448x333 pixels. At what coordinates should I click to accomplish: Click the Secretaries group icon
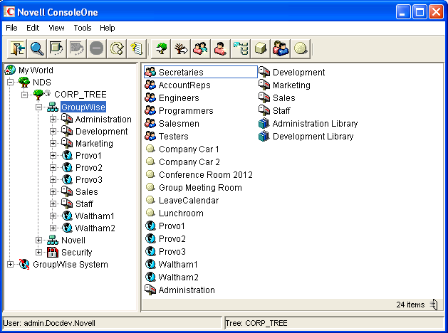(150, 72)
